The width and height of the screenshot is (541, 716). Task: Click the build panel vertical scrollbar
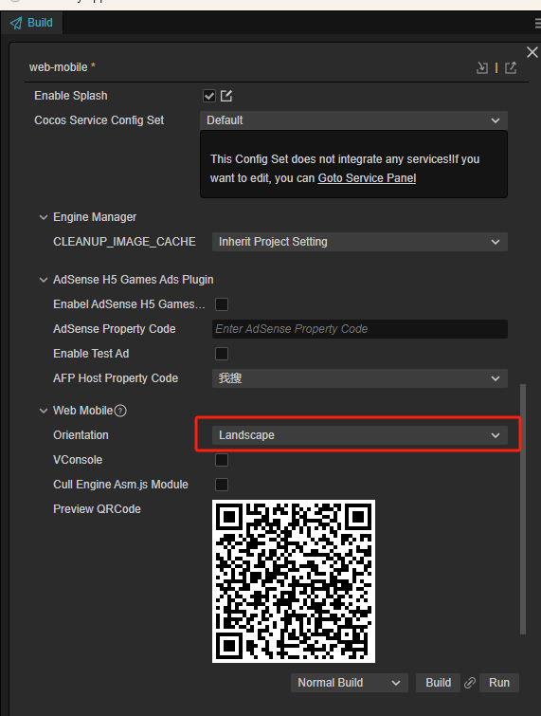[x=523, y=509]
